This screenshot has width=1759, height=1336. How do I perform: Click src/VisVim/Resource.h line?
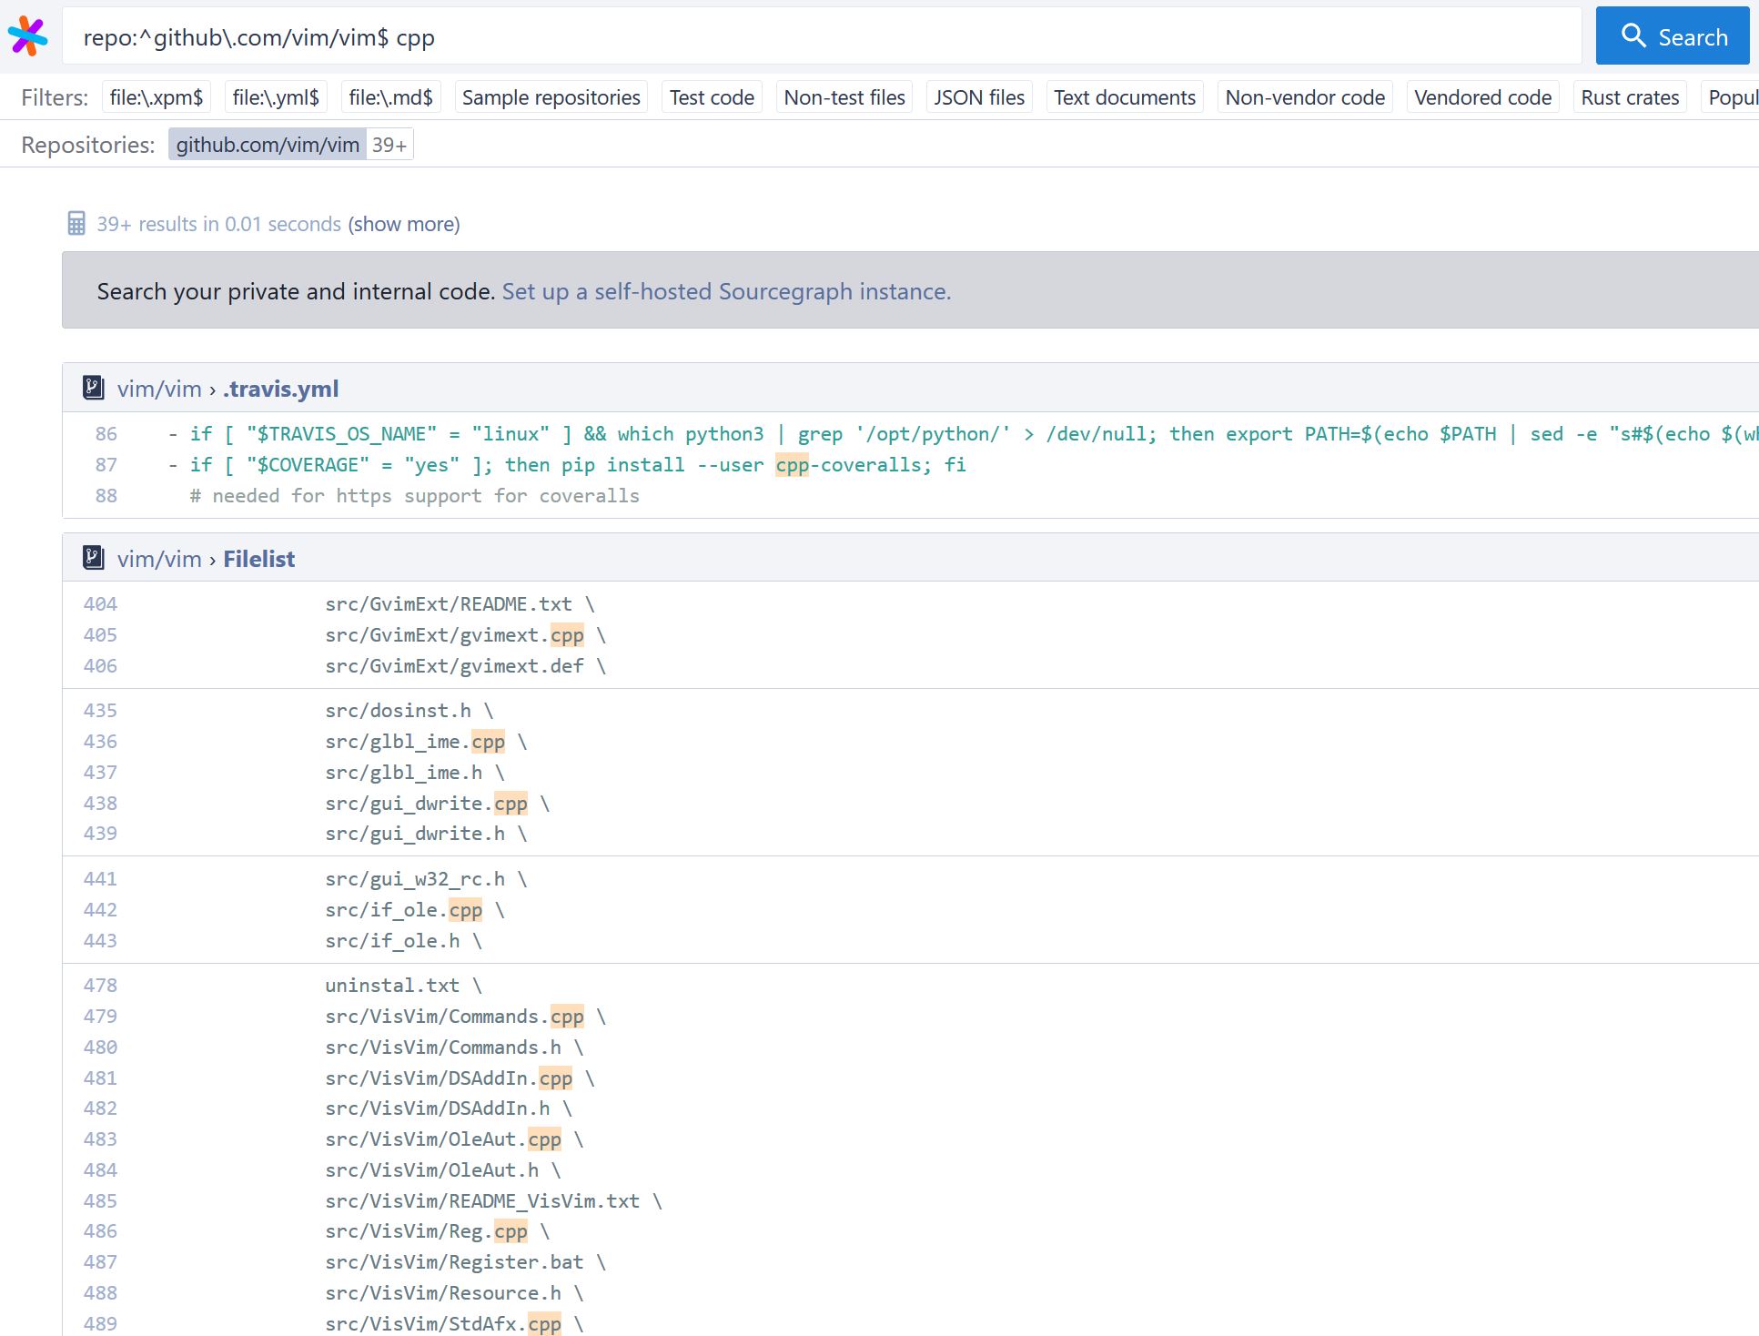[x=910, y=1293]
